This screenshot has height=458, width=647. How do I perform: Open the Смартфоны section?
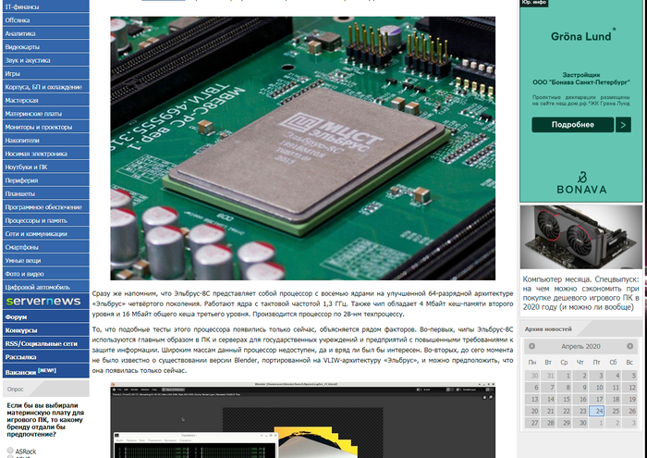46,246
